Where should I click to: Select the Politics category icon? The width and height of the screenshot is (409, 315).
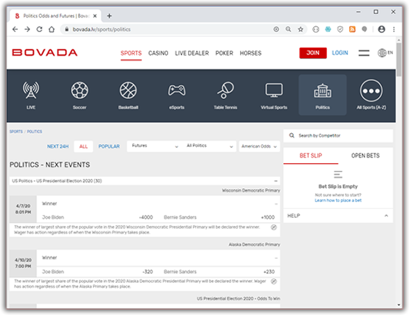[x=323, y=95]
